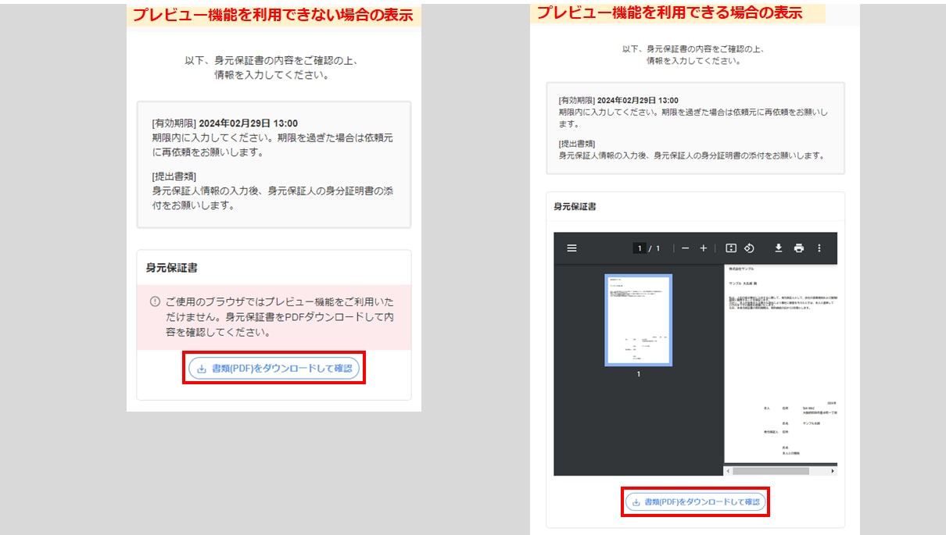Open the PDF viewer more actions menu
The width and height of the screenshot is (946, 535).
tap(819, 248)
